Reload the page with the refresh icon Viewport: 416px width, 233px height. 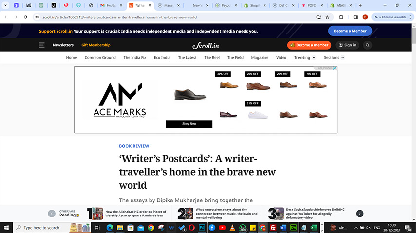[x=25, y=17]
